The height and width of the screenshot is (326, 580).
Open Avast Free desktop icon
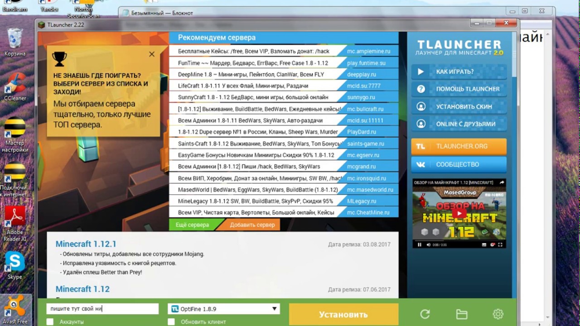(16, 310)
